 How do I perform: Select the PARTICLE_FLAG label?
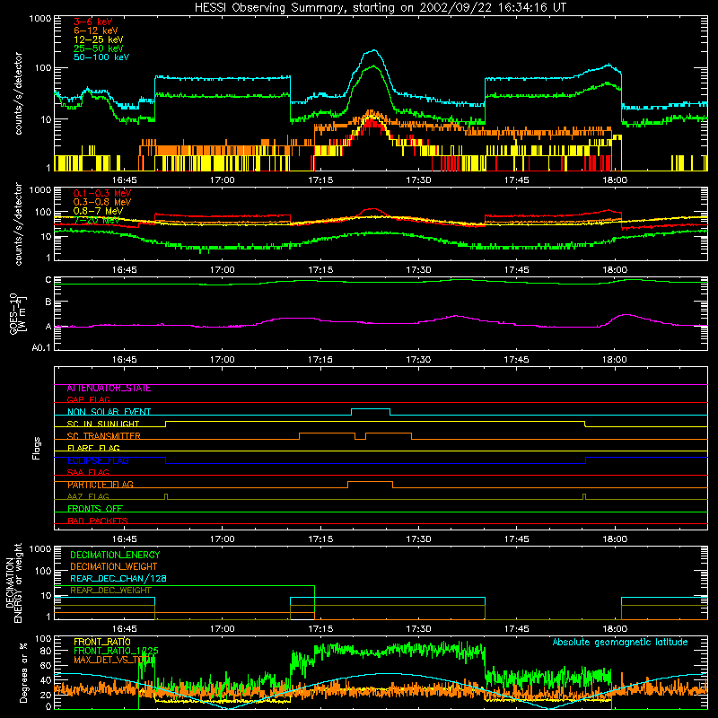[100, 485]
